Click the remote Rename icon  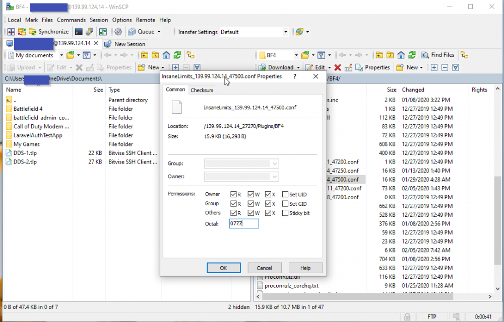(x=348, y=67)
